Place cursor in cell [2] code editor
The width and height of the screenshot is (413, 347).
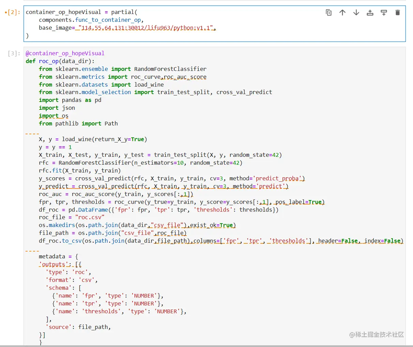coord(215,24)
